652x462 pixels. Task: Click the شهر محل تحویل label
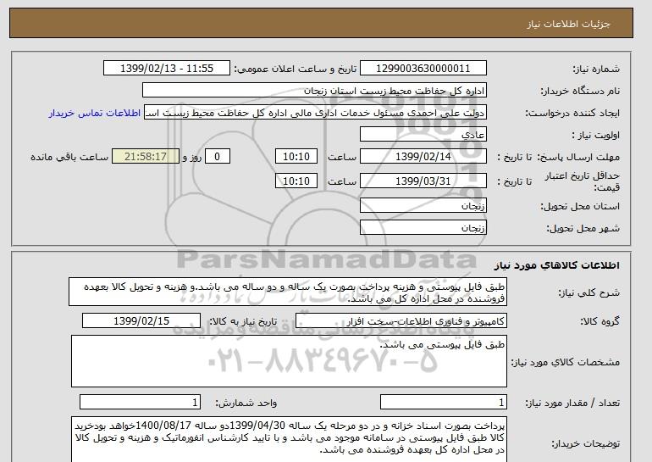(x=583, y=228)
